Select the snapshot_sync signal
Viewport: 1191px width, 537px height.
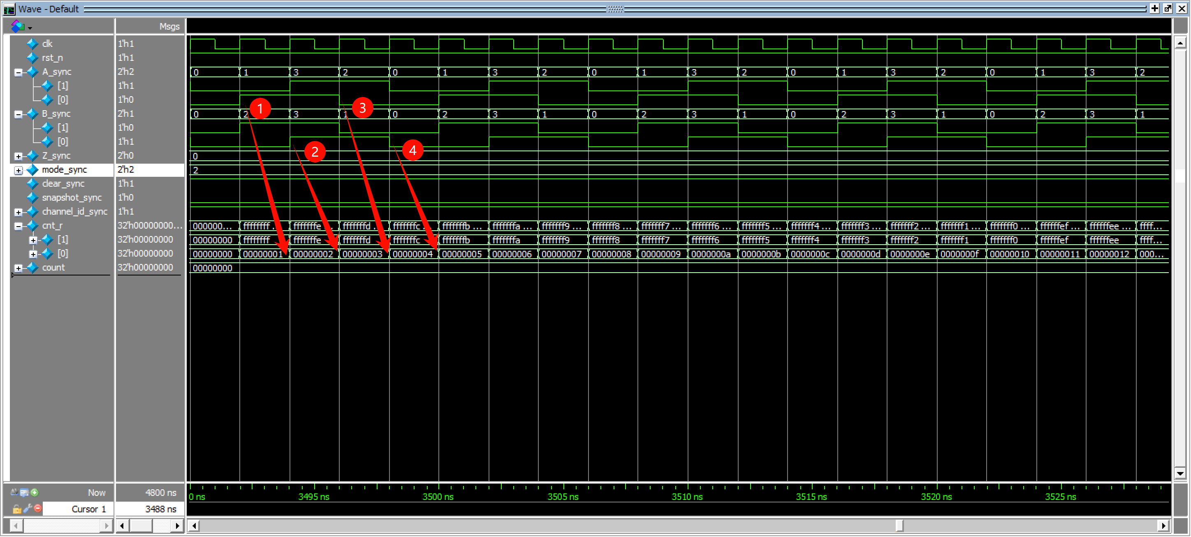point(71,198)
